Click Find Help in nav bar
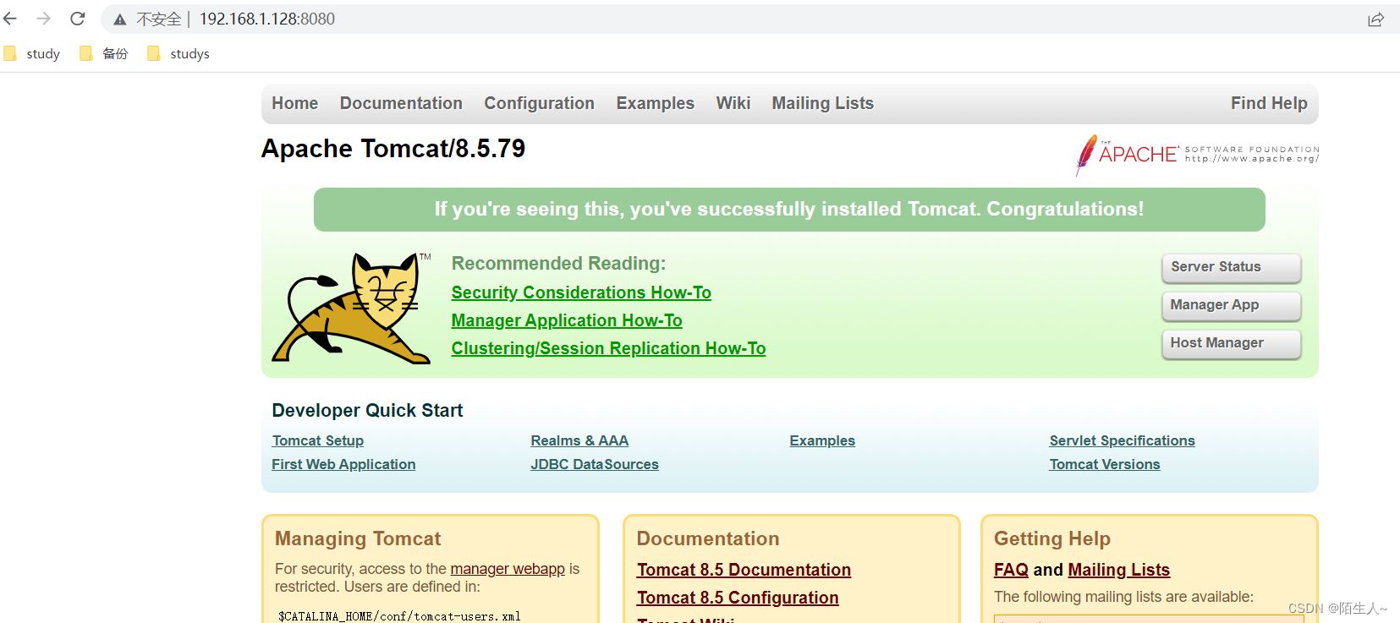This screenshot has width=1400, height=623. coord(1269,103)
